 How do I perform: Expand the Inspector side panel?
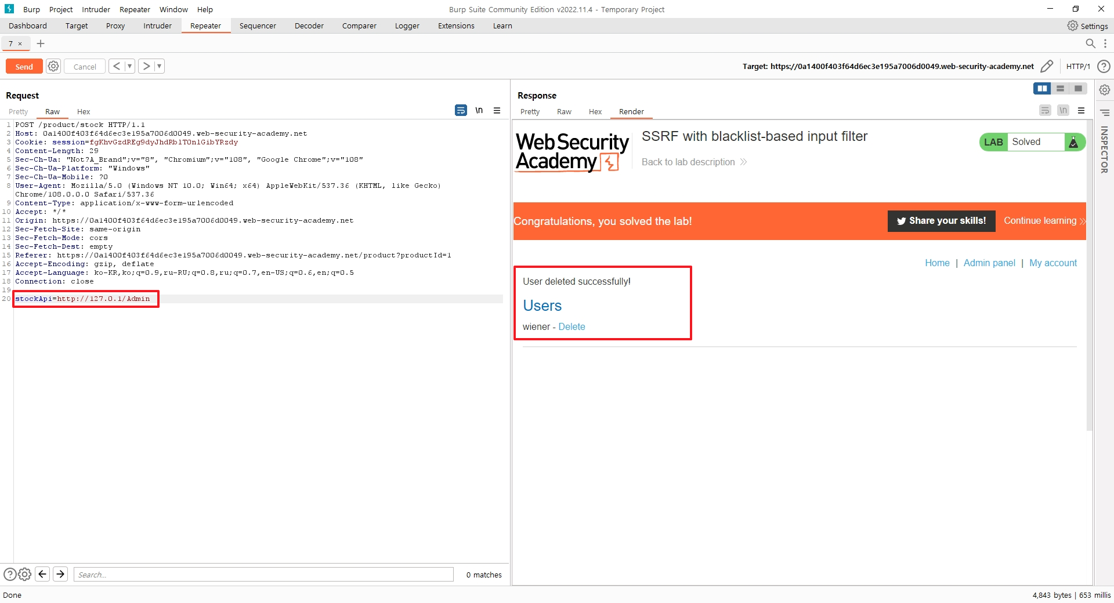tap(1104, 150)
